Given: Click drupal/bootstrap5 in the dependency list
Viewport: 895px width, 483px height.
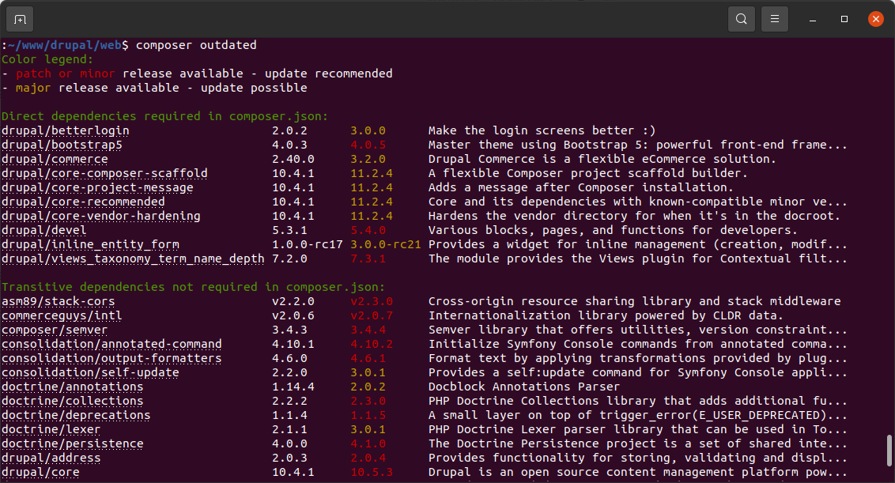Looking at the screenshot, I should coord(62,145).
